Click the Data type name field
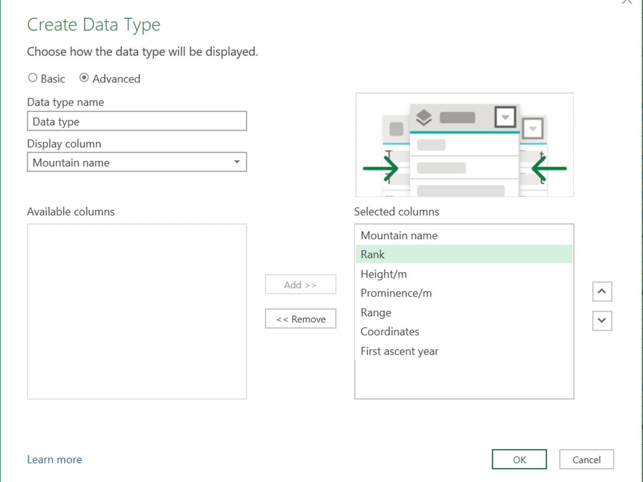643x482 pixels. (x=137, y=121)
